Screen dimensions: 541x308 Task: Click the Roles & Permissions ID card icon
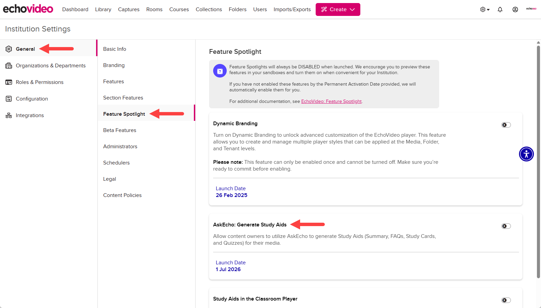pos(9,82)
